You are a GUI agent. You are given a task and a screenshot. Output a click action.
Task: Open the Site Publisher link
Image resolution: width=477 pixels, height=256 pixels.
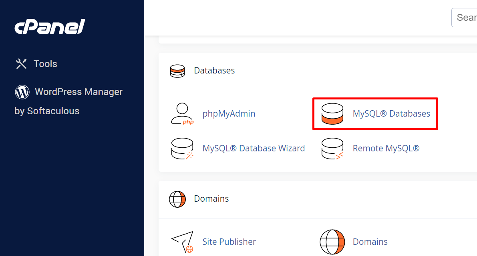[x=229, y=242]
